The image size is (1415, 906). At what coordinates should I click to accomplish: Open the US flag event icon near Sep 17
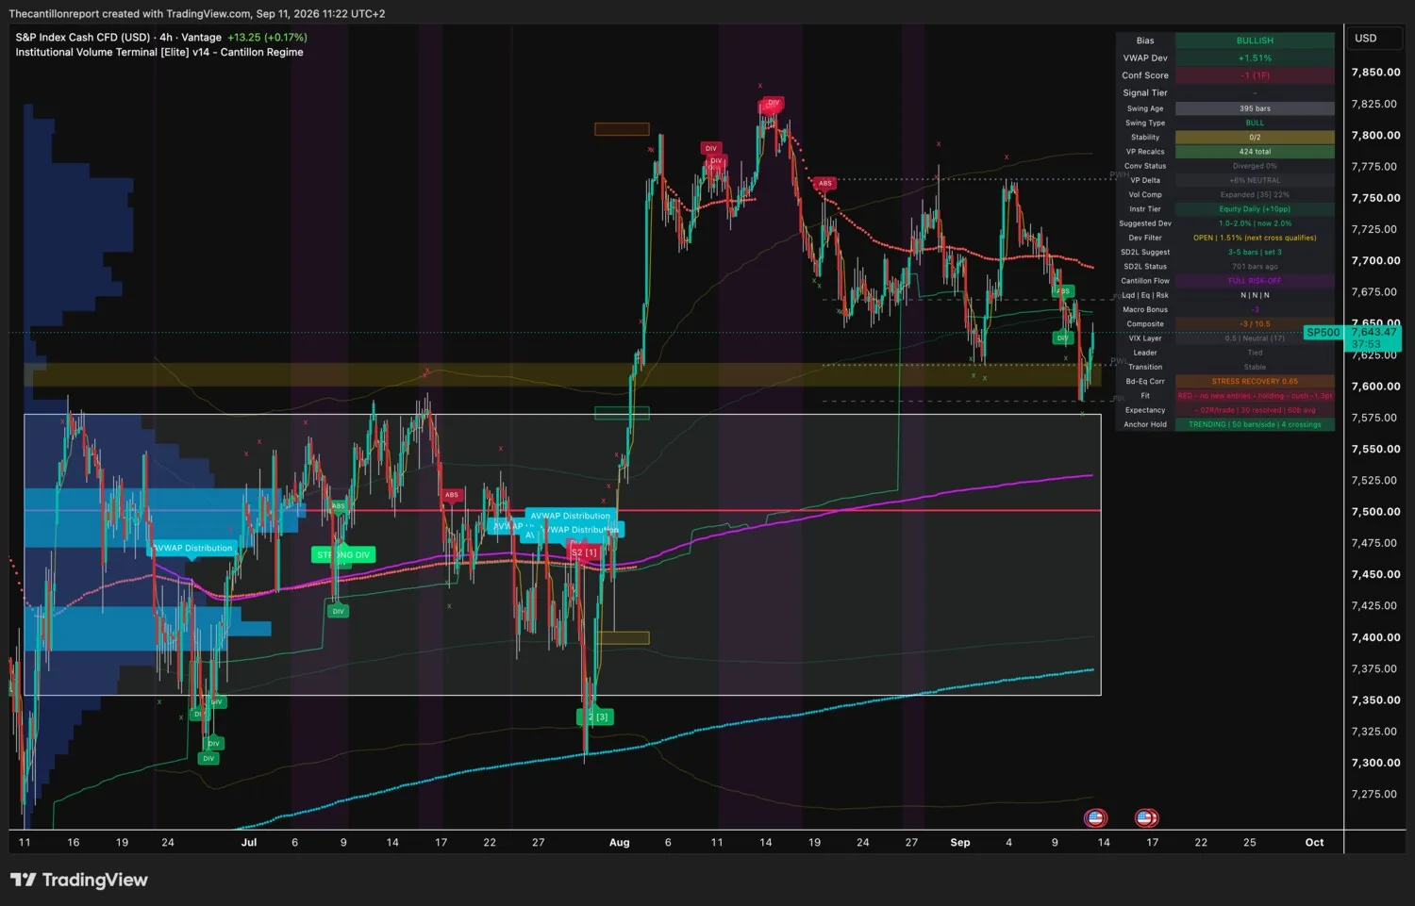coord(1145,817)
